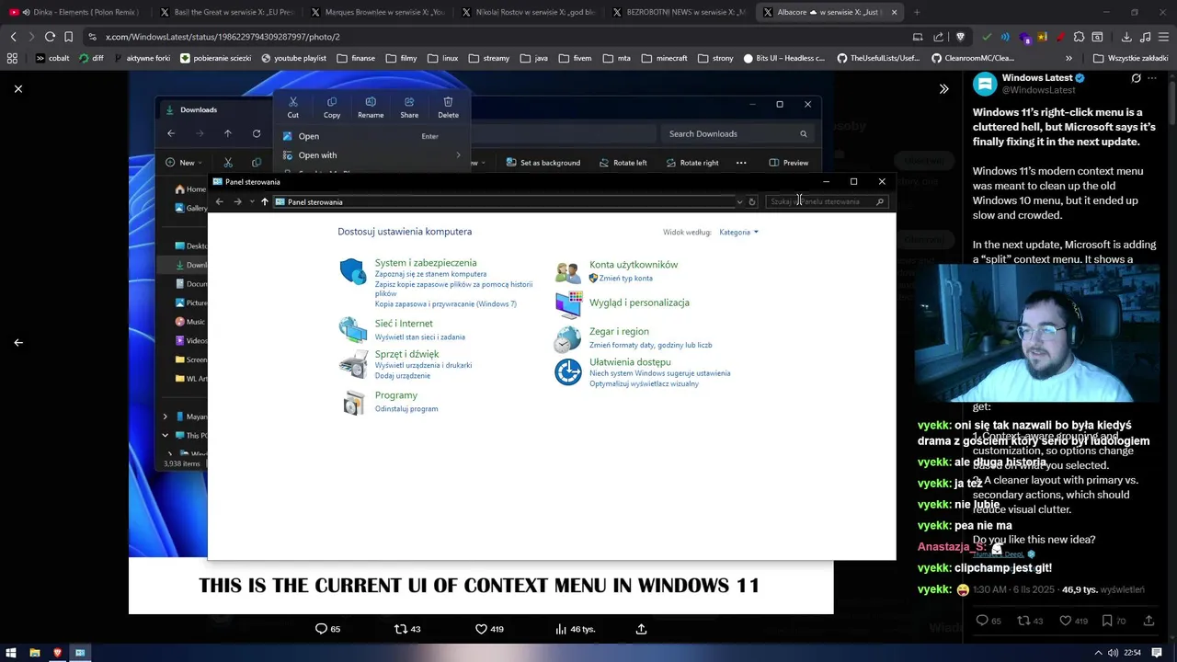Open Sieć i Internet globe icon

pyautogui.click(x=352, y=329)
